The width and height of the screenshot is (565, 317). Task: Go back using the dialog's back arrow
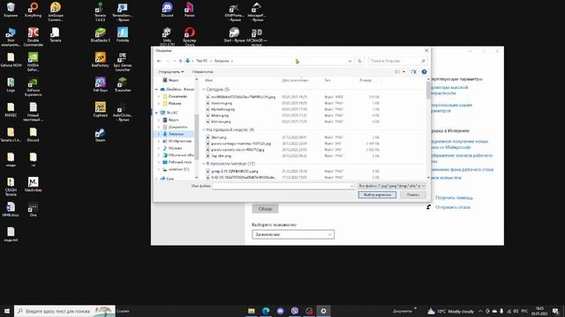[159, 61]
